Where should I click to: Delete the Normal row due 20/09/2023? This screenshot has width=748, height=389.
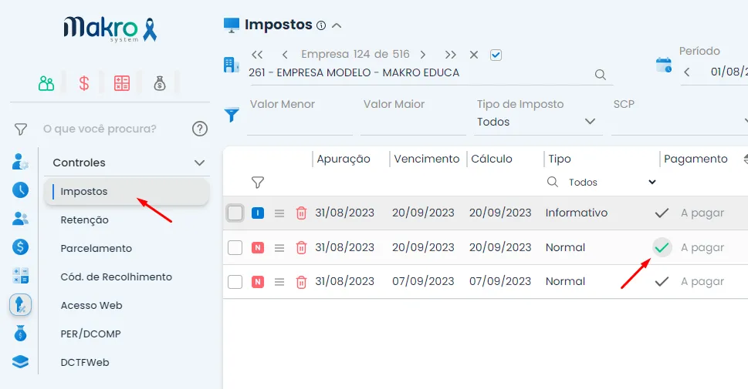coord(301,247)
